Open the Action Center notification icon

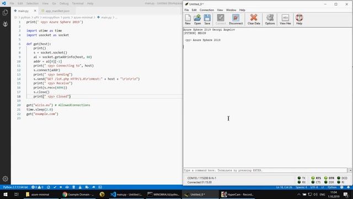346,195
